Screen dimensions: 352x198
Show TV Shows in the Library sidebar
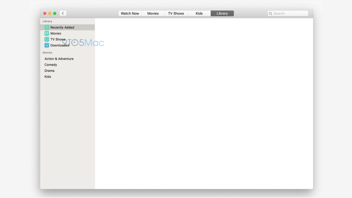(67, 39)
